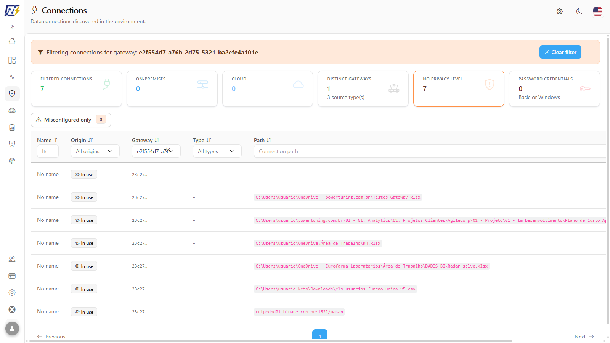Image resolution: width=610 pixels, height=343 pixels.
Task: Click the RH.xlsx connection path
Action: pos(318,243)
